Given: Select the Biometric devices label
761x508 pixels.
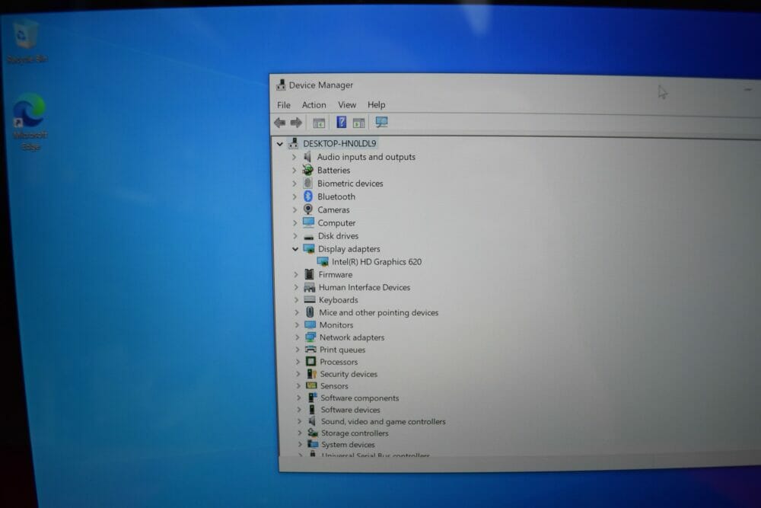Looking at the screenshot, I should point(350,183).
